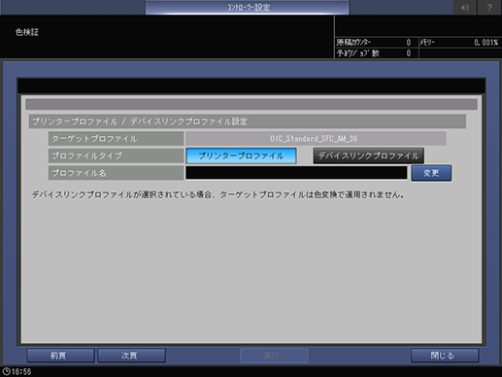Select デバイスリンクプロファイル profile type
Screen dimensions: 502x377
pos(368,155)
